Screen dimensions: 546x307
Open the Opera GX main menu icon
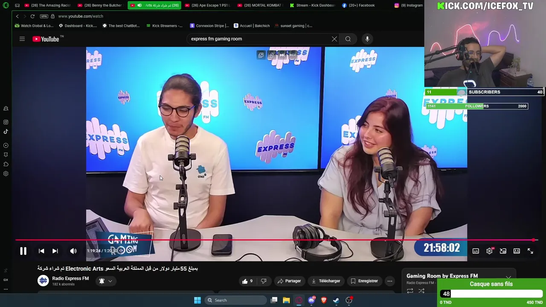coord(6,5)
